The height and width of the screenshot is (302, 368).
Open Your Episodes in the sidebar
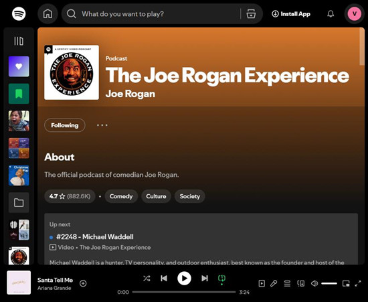coord(19,94)
